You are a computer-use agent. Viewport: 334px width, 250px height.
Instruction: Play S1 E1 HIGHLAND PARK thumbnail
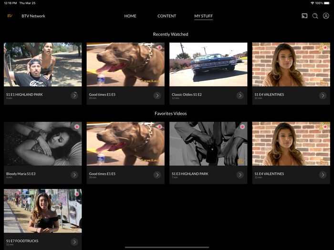tap(42, 64)
